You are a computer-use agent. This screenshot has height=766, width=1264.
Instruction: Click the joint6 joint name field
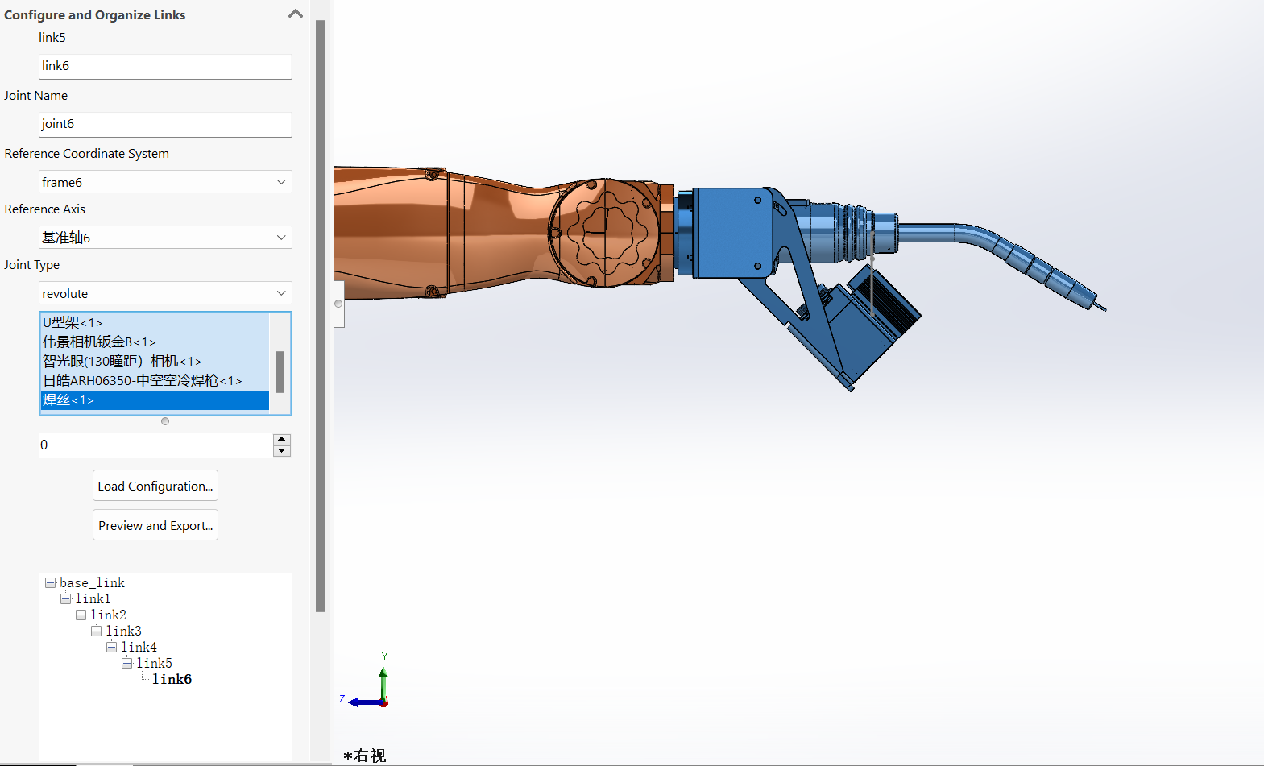pos(165,124)
